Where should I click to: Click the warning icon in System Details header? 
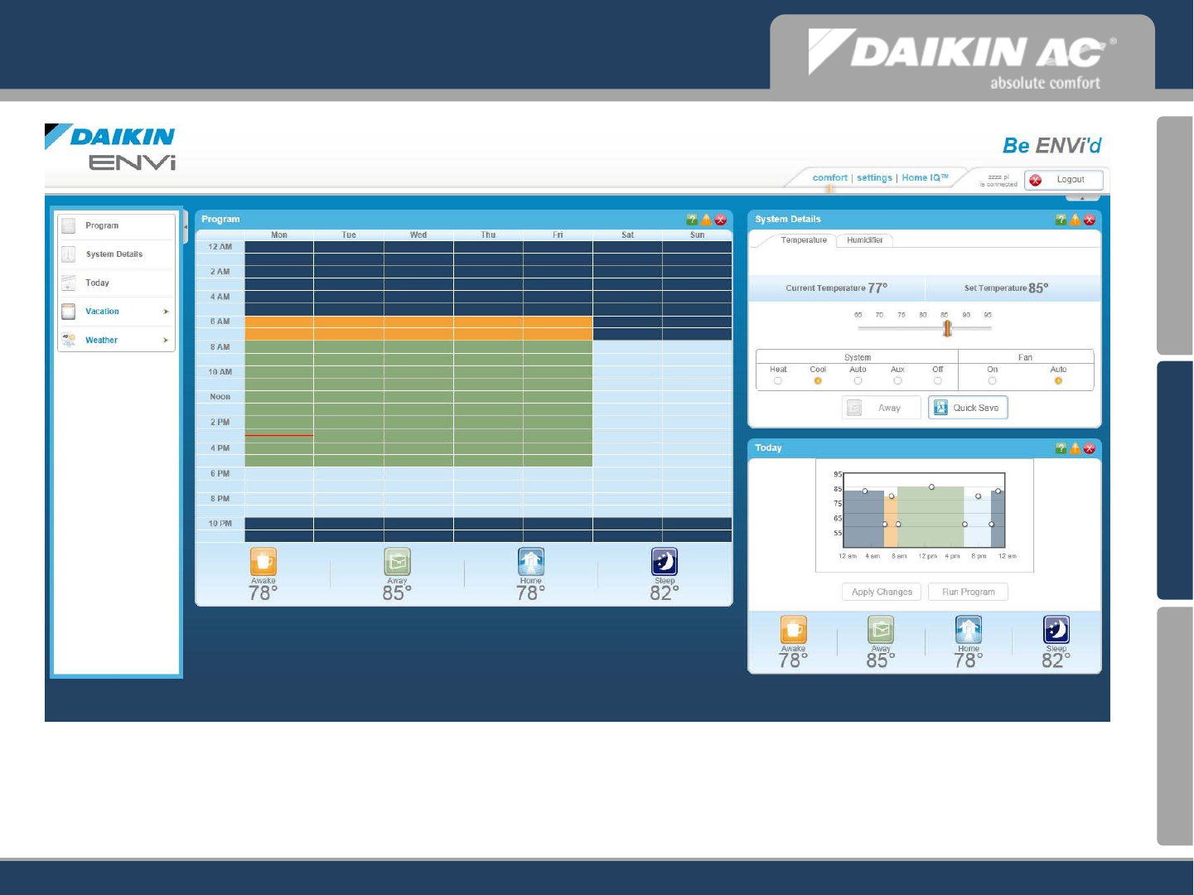[1075, 220]
